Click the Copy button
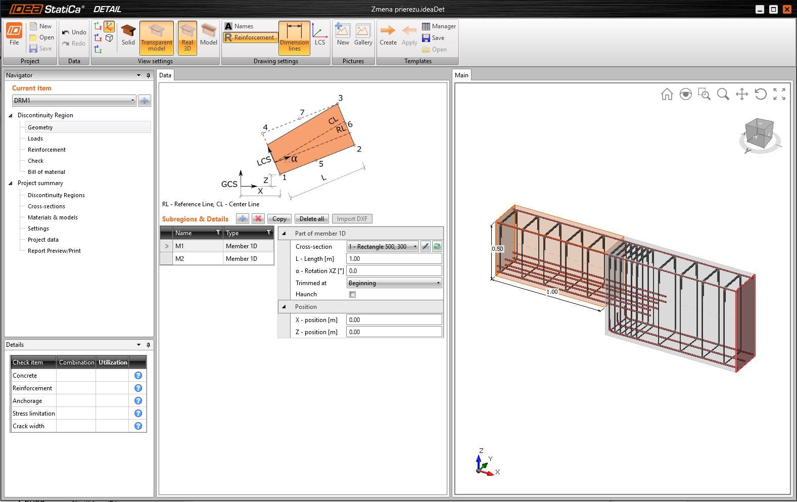Screen dimensions: 797x502 click(x=279, y=219)
